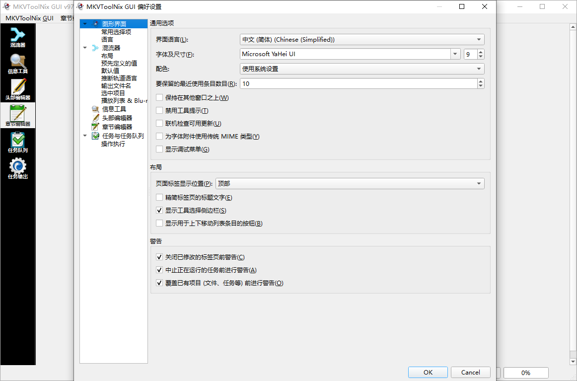The image size is (577, 381).
Task: Switch to the 头部编辑器 sidebar tool
Action: pyautogui.click(x=18, y=89)
